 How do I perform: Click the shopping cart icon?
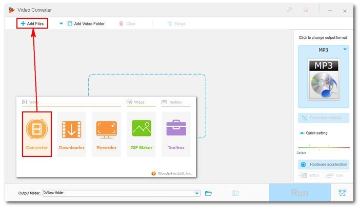[306, 9]
